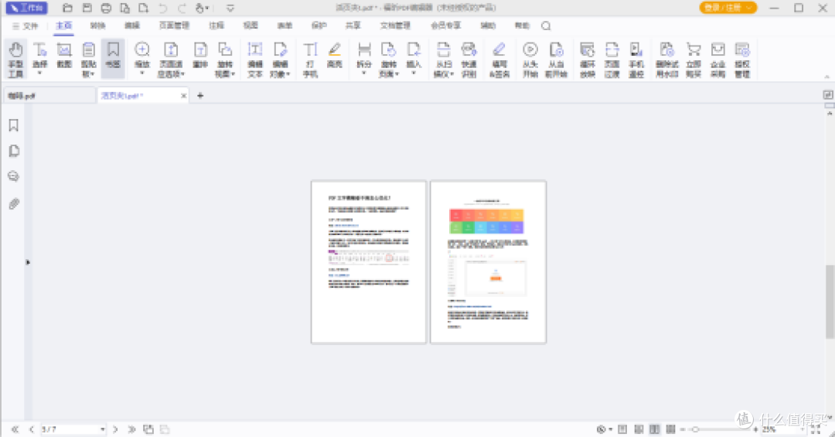Viewport: 835px width, 437px height.
Task: Click the Login/Register (登录/注册) button
Action: coord(728,8)
